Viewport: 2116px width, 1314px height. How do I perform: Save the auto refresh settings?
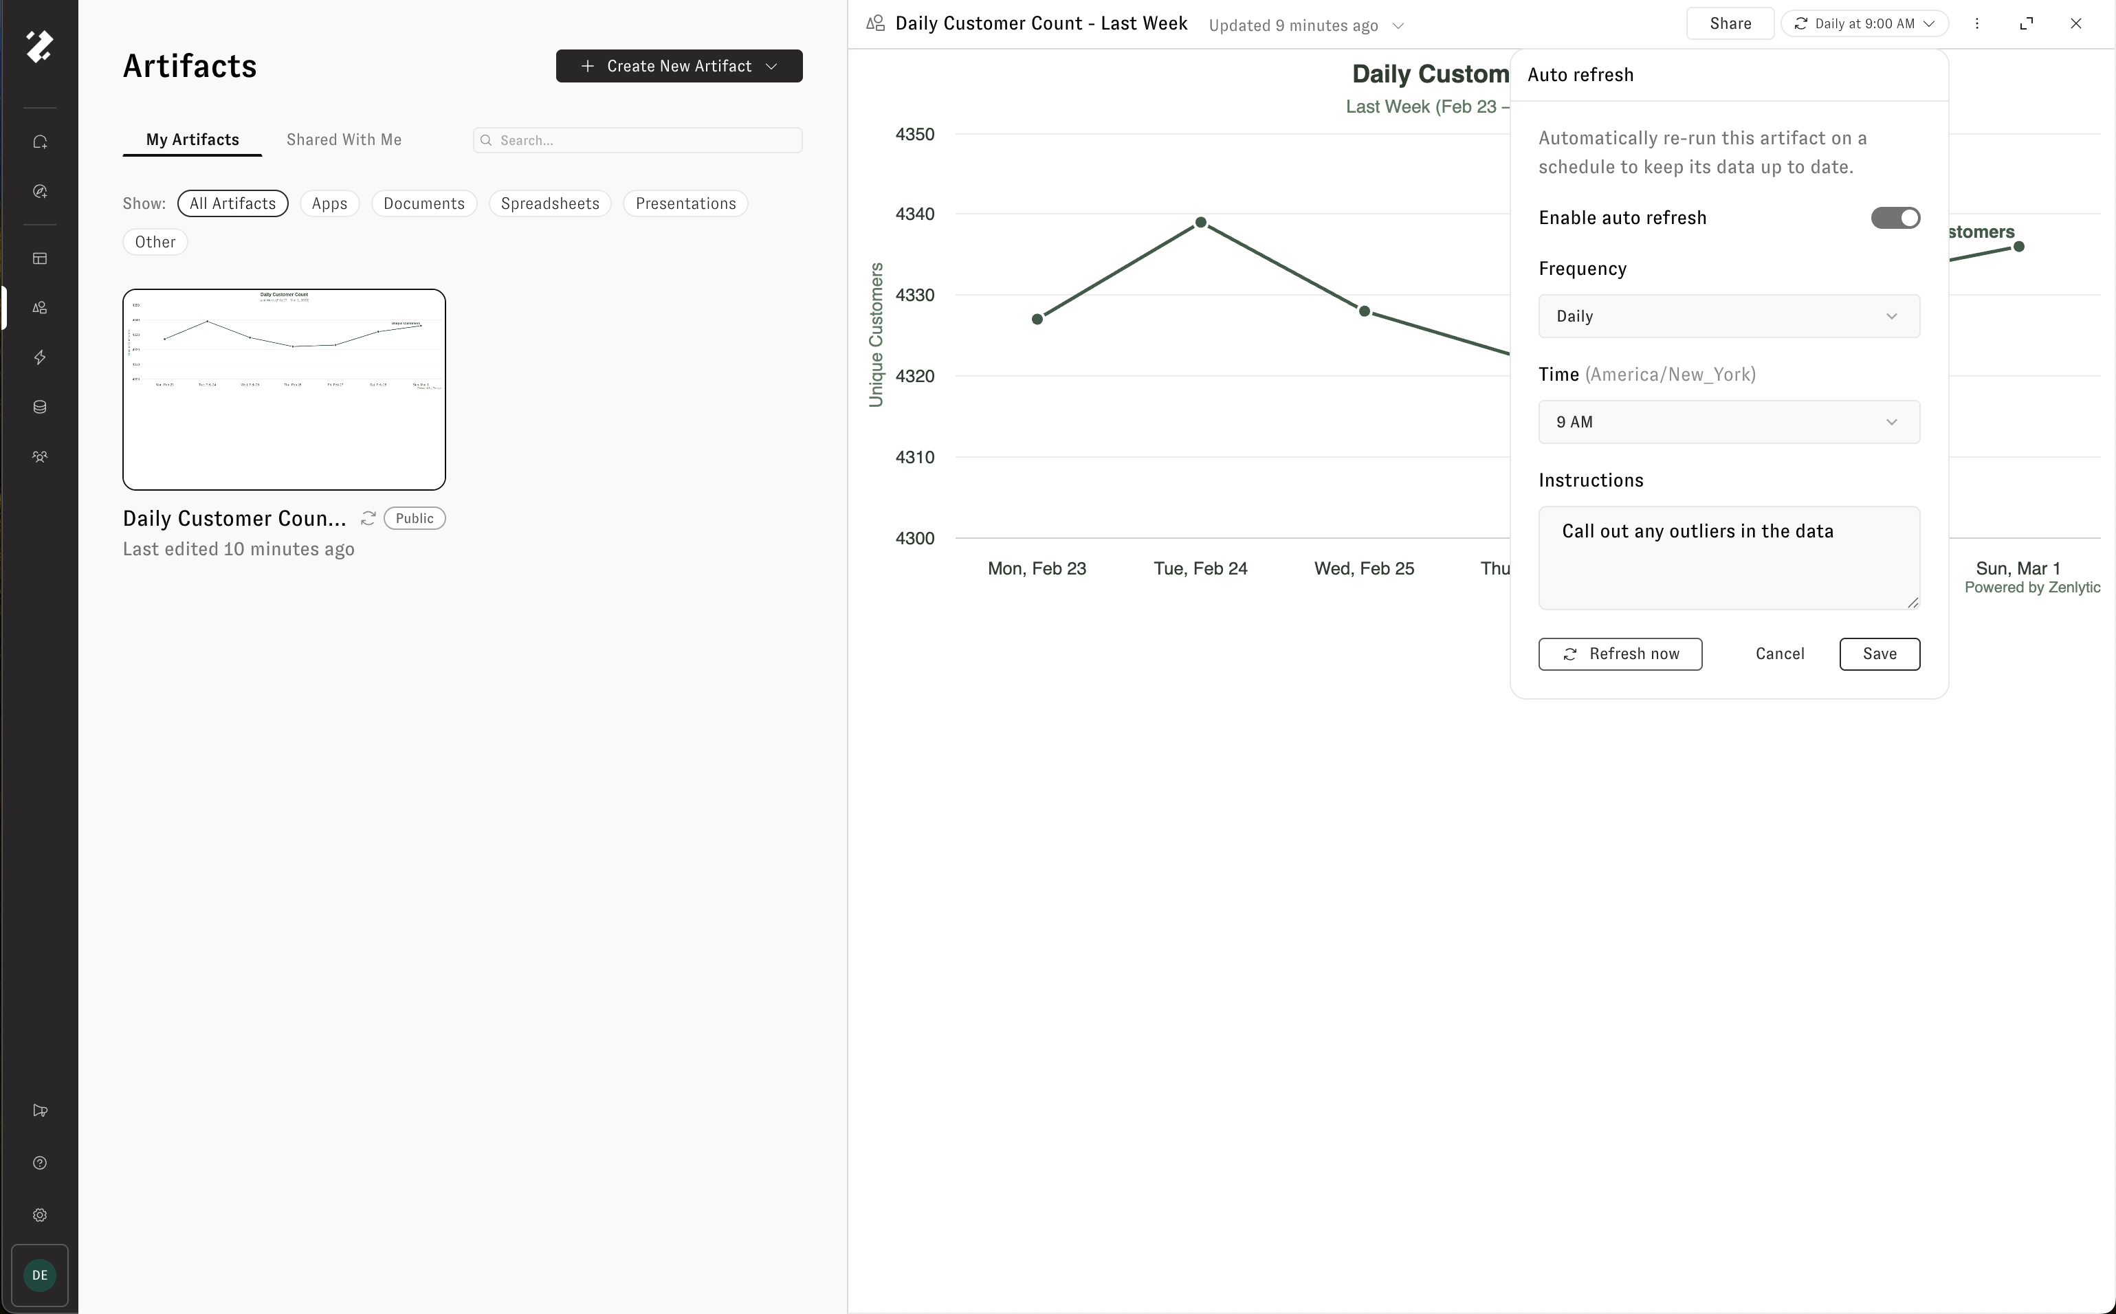point(1879,654)
